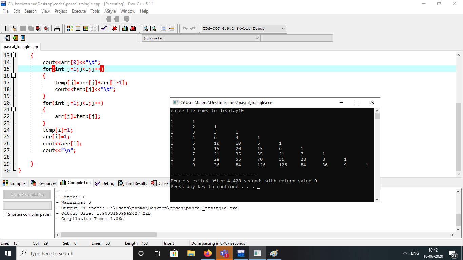The height and width of the screenshot is (260, 463).
Task: Click the Print toolbar icon
Action: 57,28
